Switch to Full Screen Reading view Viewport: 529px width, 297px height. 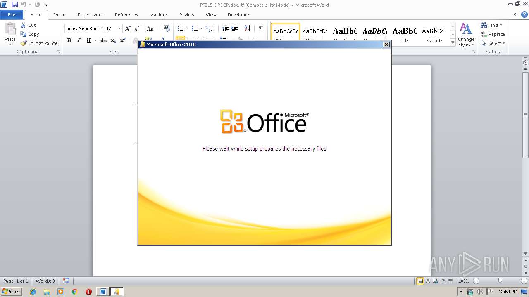pos(427,281)
